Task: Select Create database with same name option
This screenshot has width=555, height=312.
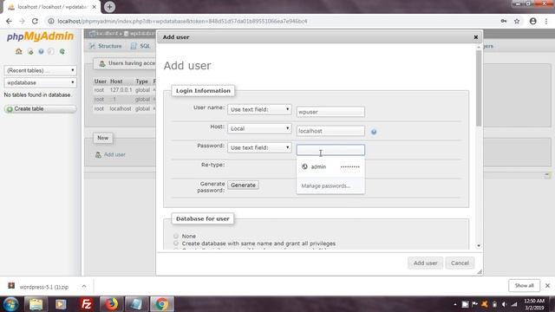Action: coord(176,244)
